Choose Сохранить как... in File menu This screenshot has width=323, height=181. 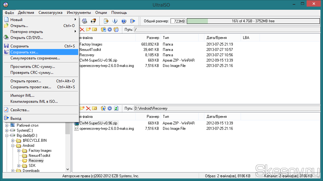pos(41,52)
